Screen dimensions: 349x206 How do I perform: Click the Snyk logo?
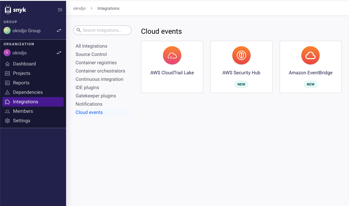[x=15, y=10]
